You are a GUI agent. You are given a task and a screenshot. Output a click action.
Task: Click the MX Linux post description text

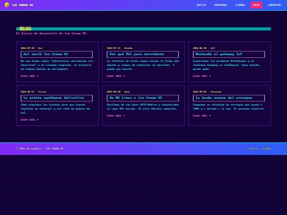[x=143, y=107]
